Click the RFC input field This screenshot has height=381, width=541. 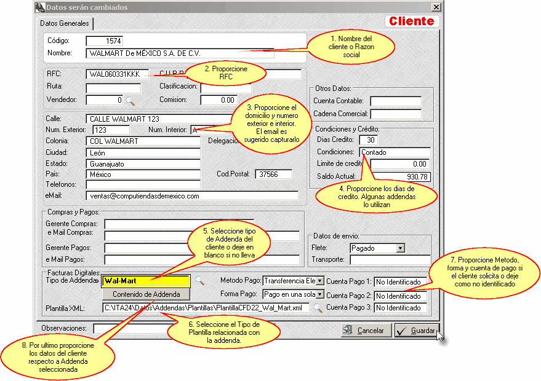point(118,74)
